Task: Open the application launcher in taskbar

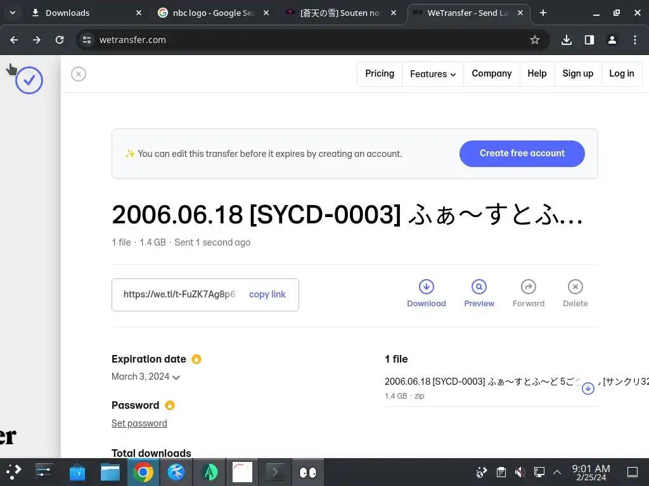Action: pos(13,472)
